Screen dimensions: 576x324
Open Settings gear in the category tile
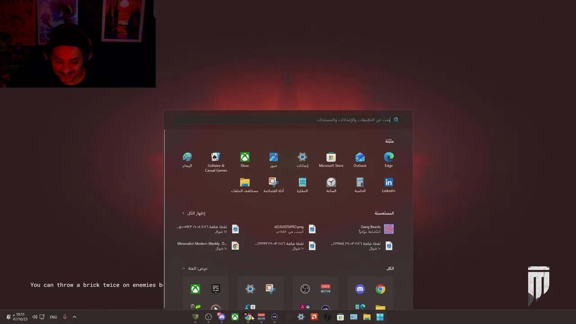[x=250, y=289]
